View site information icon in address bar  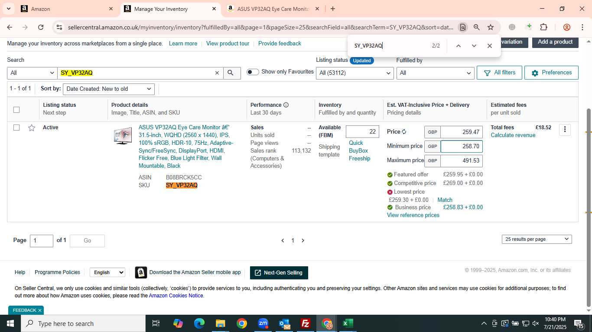point(59,27)
